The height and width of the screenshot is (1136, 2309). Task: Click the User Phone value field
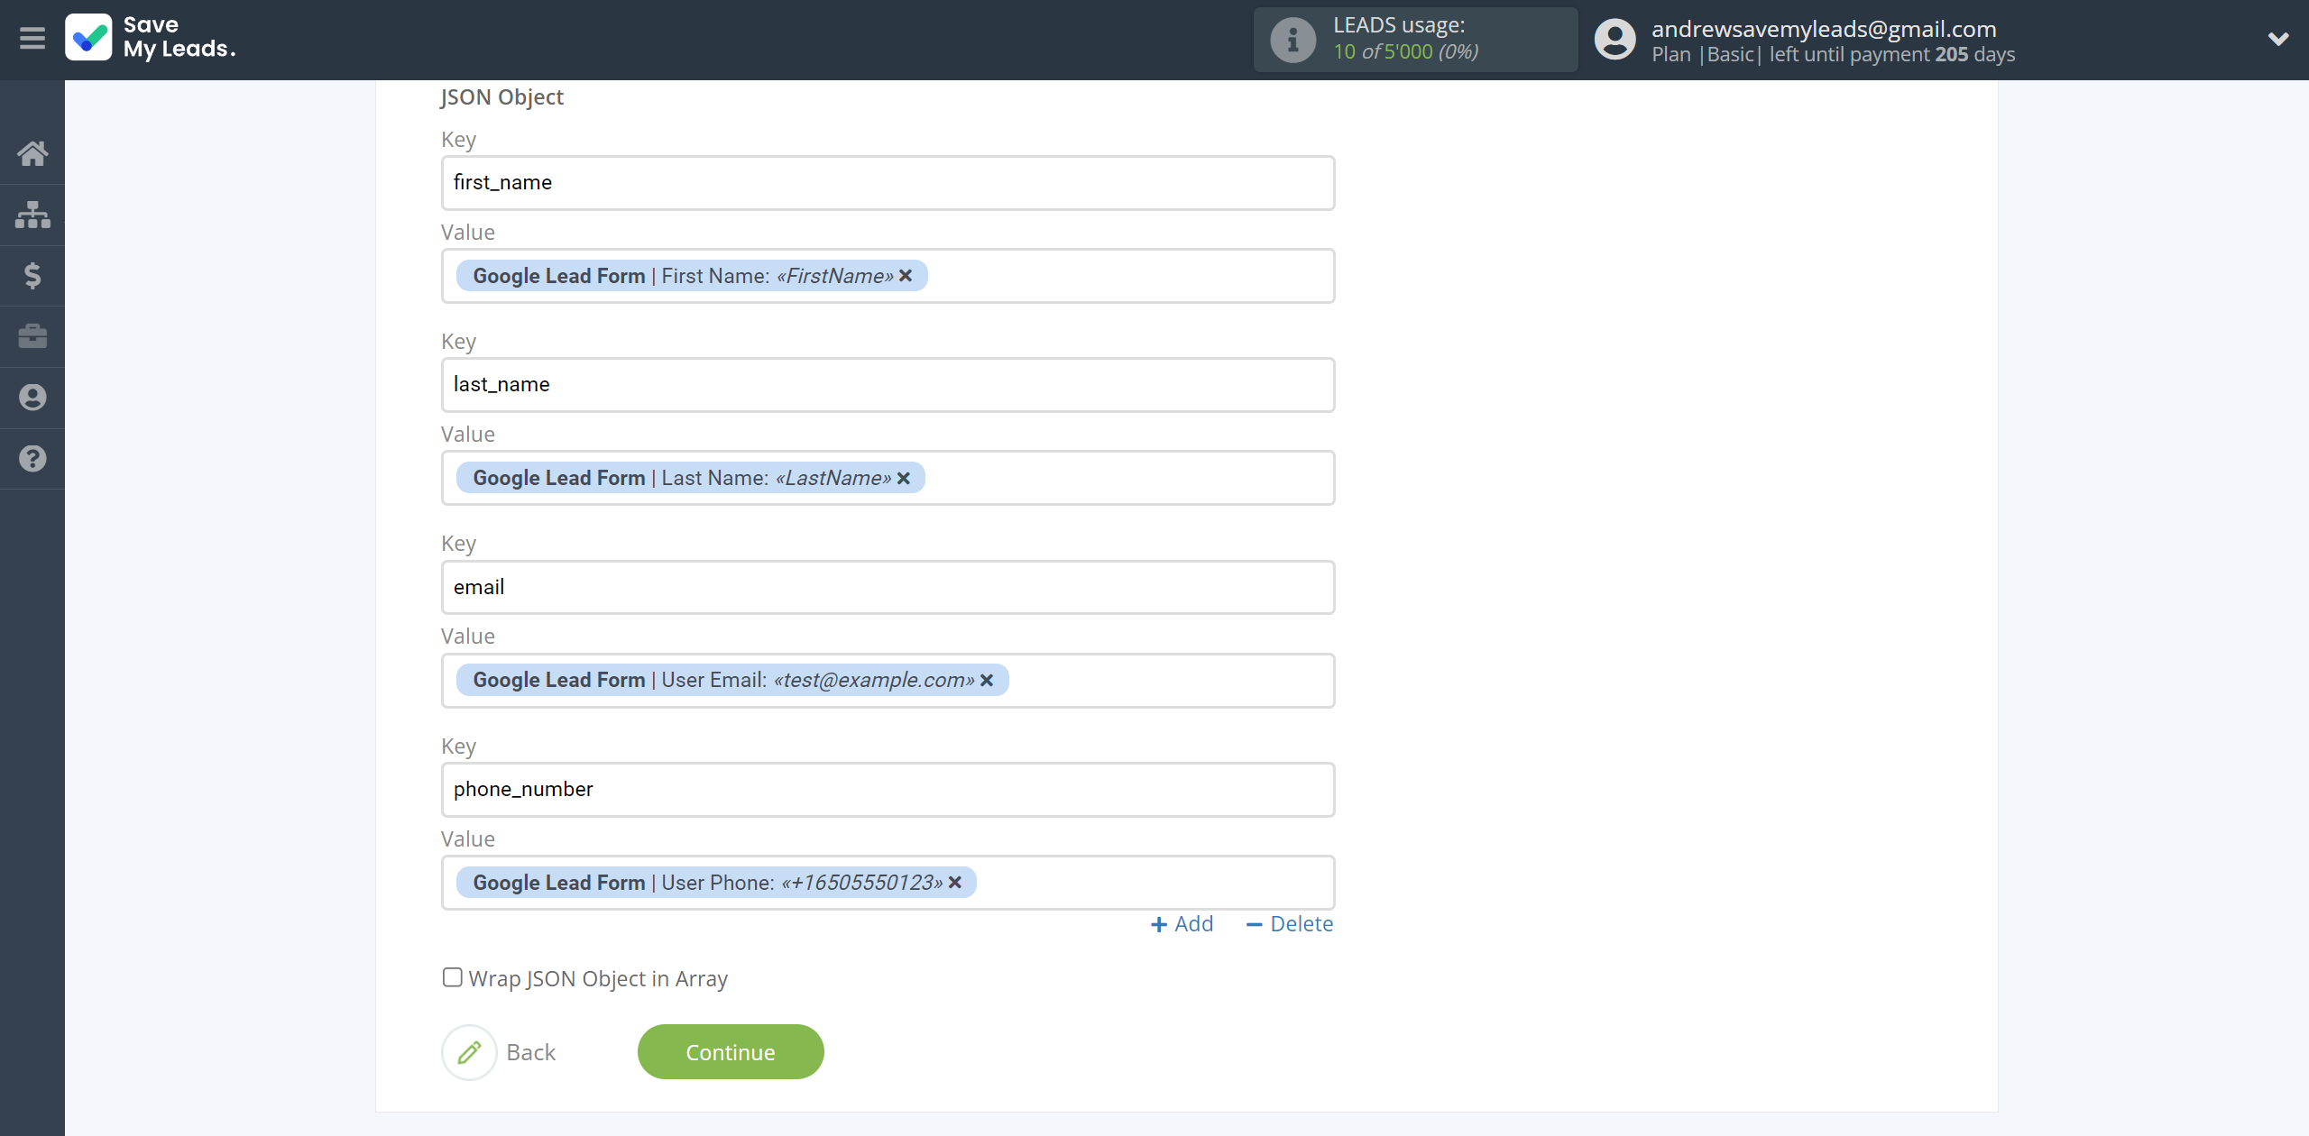coord(888,883)
